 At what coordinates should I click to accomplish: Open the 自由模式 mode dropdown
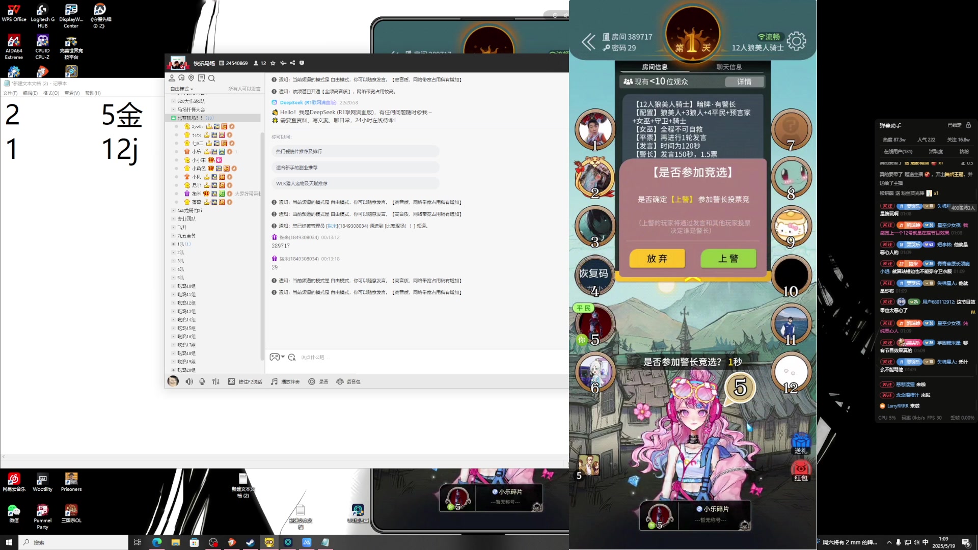point(182,89)
